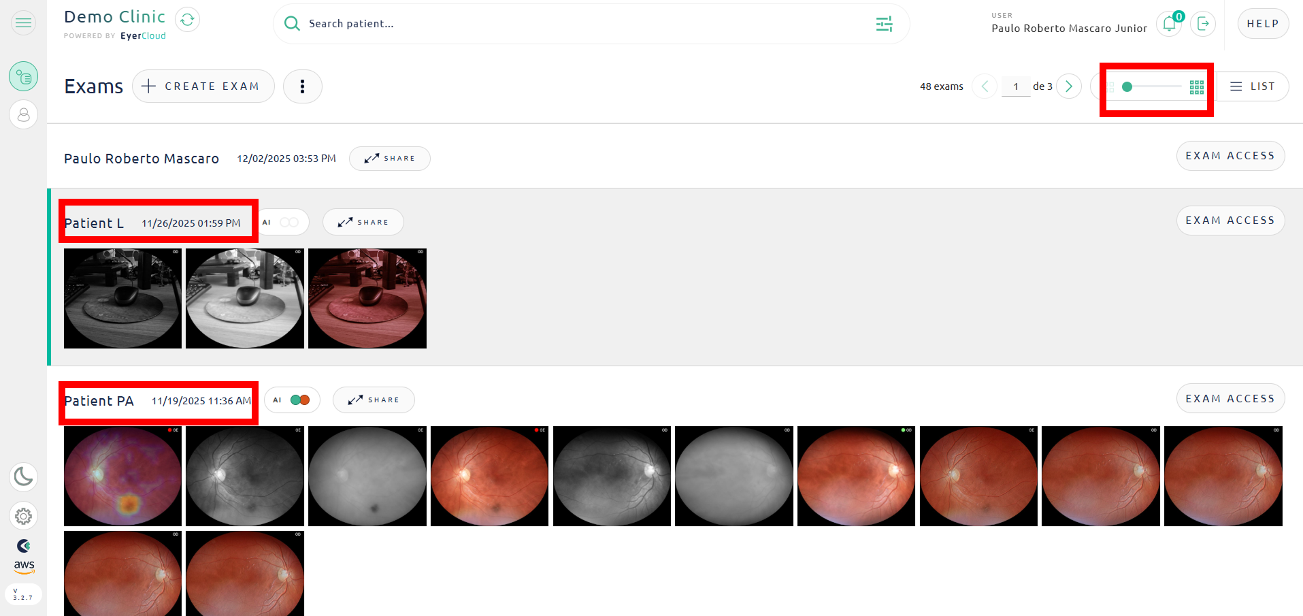Viewport: 1303px width, 616px height.
Task: Open search filter options icon
Action: point(884,25)
